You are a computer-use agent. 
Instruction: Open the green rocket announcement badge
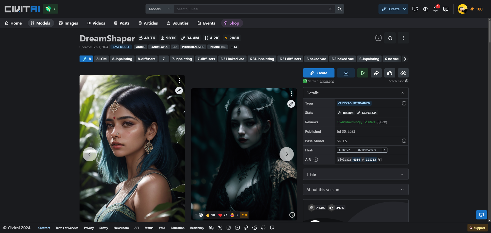(50, 9)
